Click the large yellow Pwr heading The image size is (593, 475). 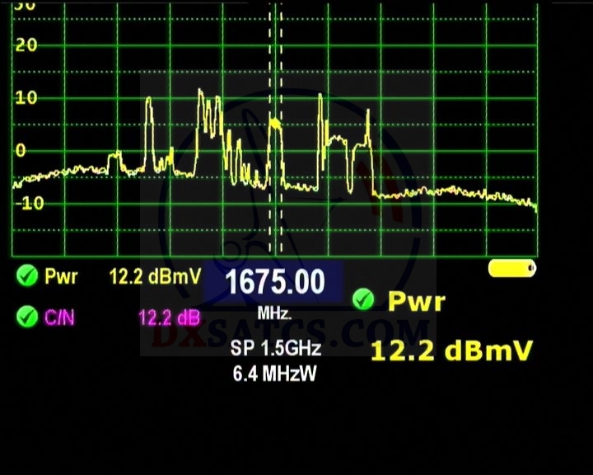click(x=416, y=301)
